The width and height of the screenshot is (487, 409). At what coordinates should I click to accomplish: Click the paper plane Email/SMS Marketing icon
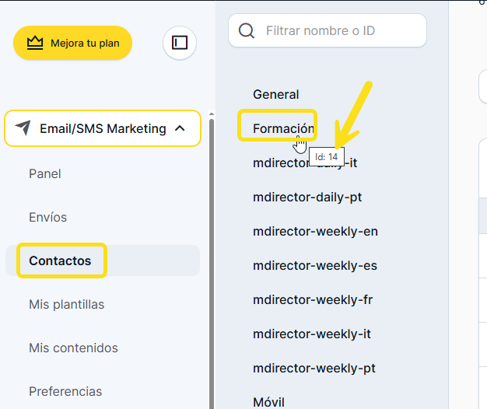[x=23, y=128]
